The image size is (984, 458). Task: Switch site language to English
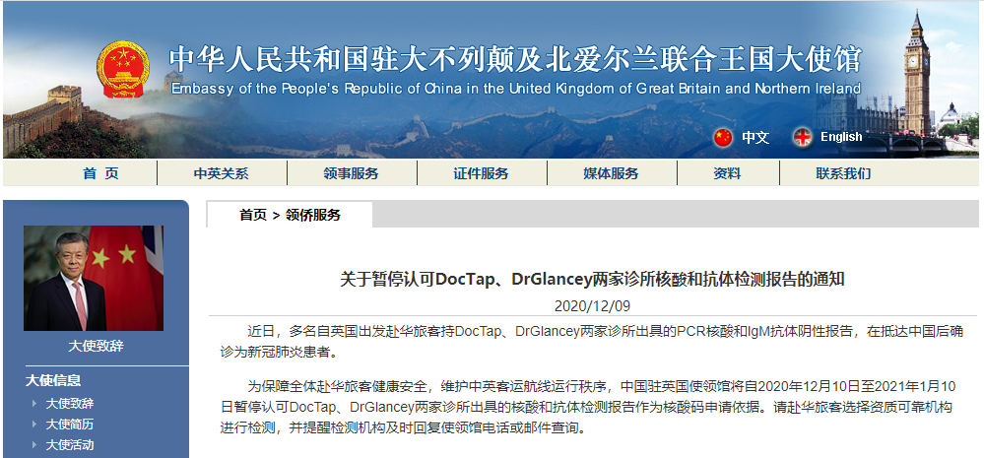point(841,137)
